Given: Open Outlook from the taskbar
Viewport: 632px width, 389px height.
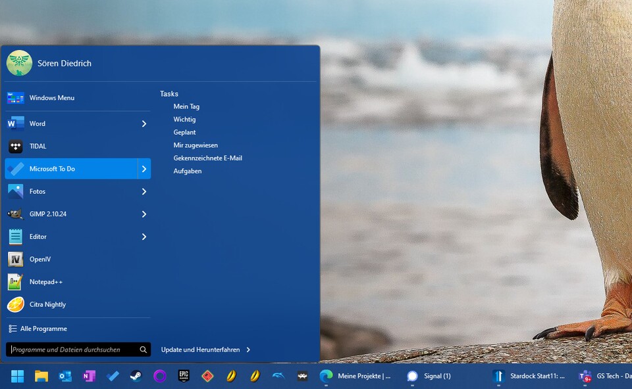Looking at the screenshot, I should [x=65, y=376].
